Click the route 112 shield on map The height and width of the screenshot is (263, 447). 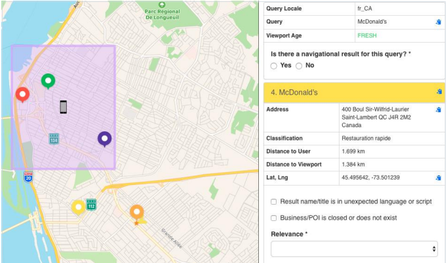tap(91, 205)
